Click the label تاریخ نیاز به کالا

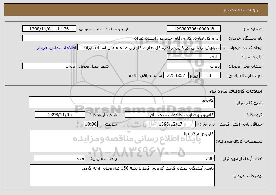[103, 115]
